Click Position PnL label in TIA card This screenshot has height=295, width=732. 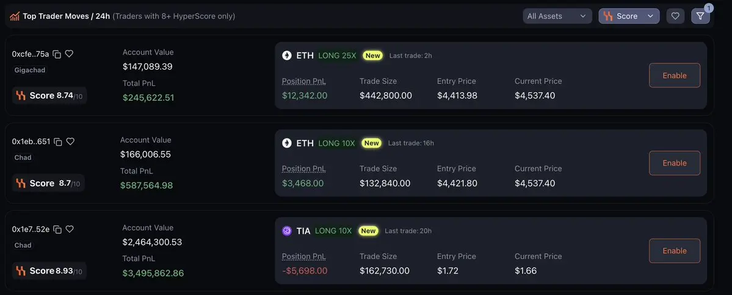tap(304, 257)
